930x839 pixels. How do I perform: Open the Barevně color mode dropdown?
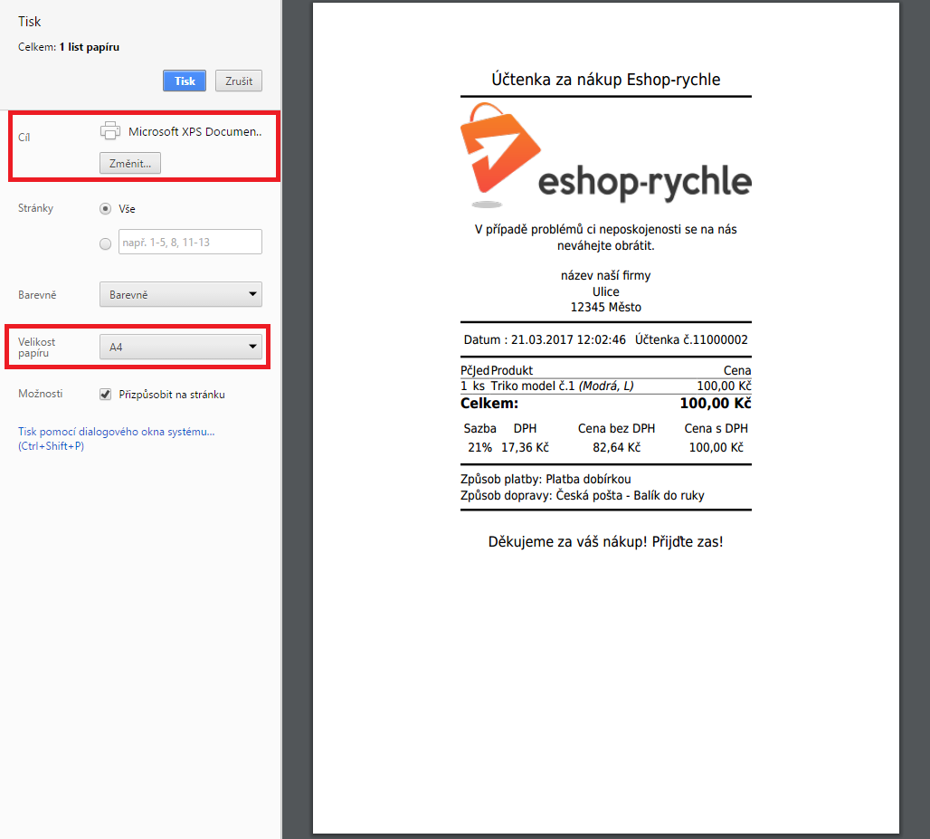coord(180,294)
